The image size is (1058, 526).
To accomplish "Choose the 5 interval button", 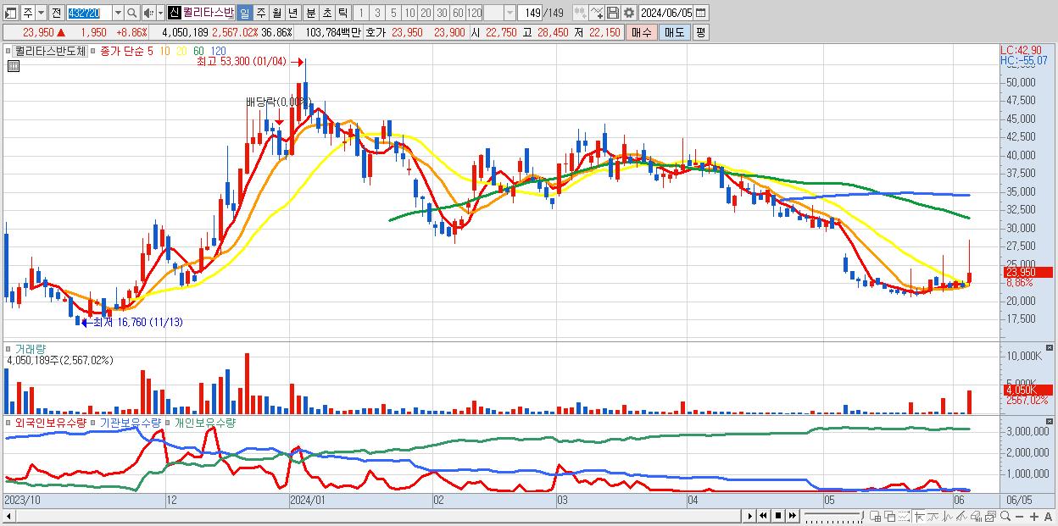I will click(393, 13).
